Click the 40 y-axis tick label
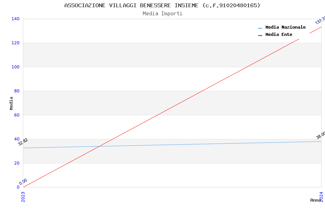Screen dimensions: 325x210 [x=17, y=139]
